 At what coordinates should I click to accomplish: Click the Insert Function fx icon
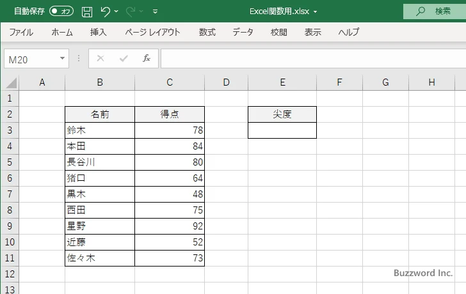coord(146,58)
